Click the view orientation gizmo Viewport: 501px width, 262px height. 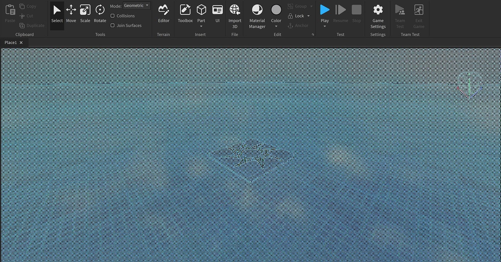(469, 86)
